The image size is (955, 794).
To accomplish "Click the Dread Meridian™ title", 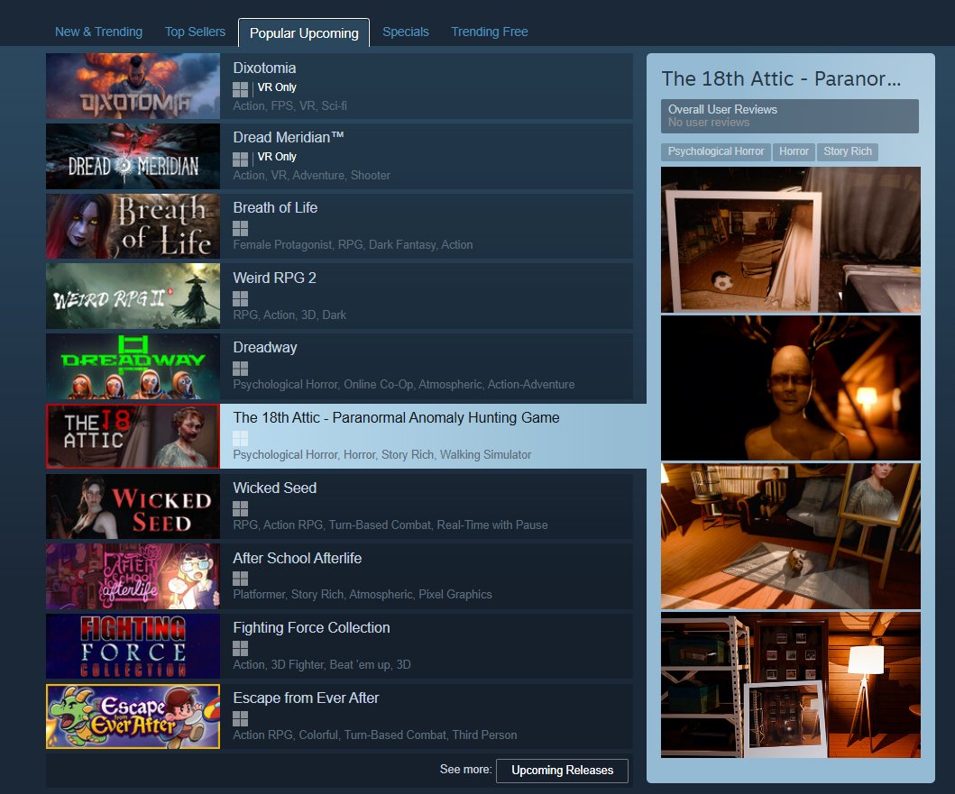I will click(288, 137).
